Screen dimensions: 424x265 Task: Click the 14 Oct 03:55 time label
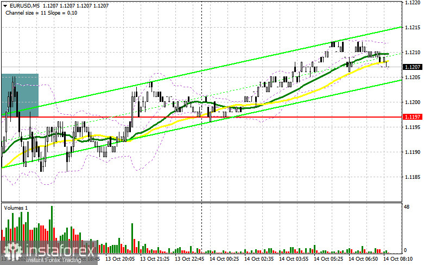(294, 259)
